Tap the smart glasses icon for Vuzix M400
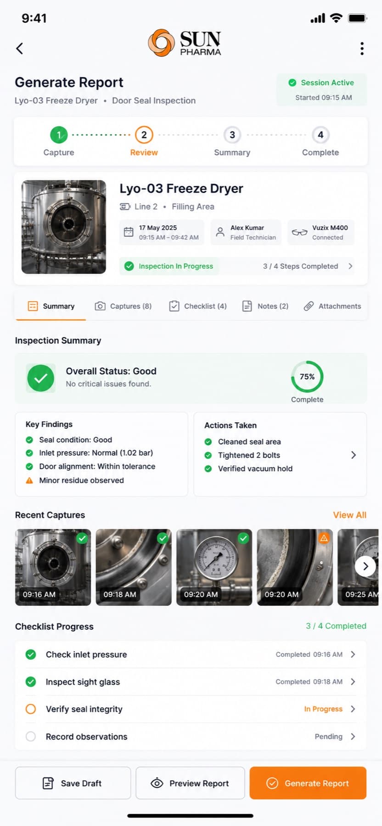 click(x=299, y=232)
